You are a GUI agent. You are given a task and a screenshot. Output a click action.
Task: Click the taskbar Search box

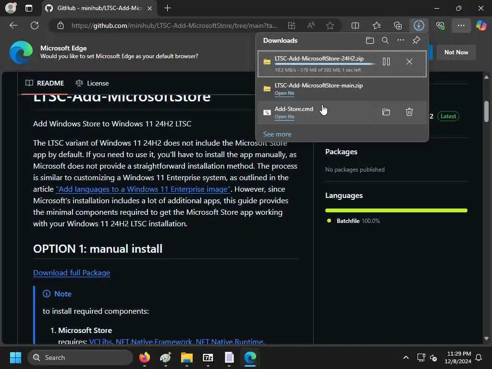coord(80,357)
